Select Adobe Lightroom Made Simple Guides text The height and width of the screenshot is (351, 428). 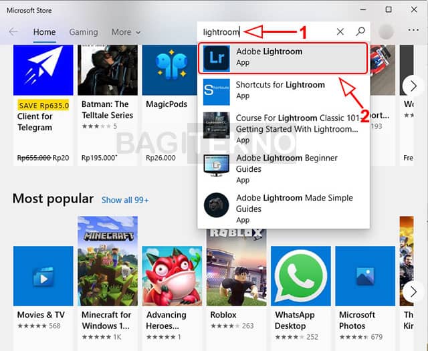294,203
